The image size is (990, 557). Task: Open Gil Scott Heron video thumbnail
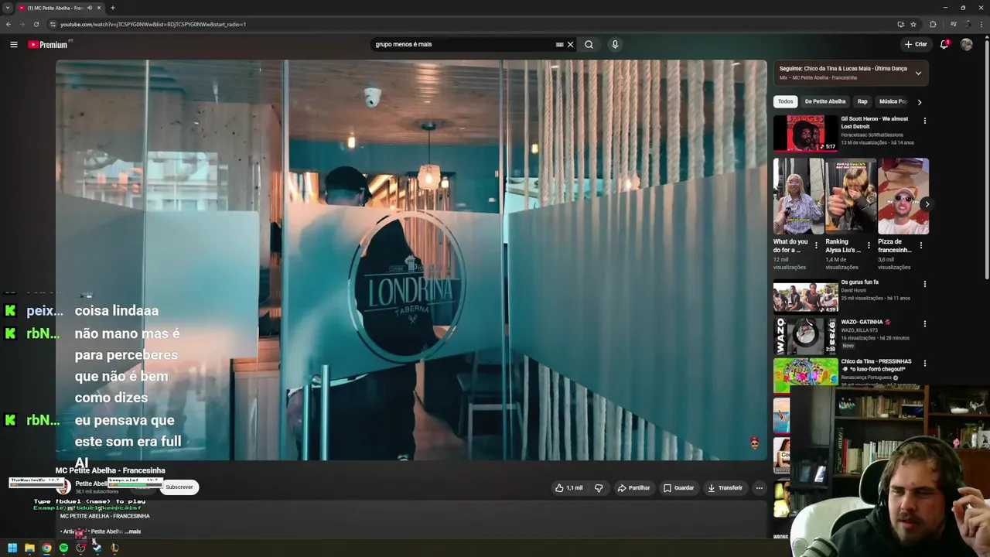point(805,133)
